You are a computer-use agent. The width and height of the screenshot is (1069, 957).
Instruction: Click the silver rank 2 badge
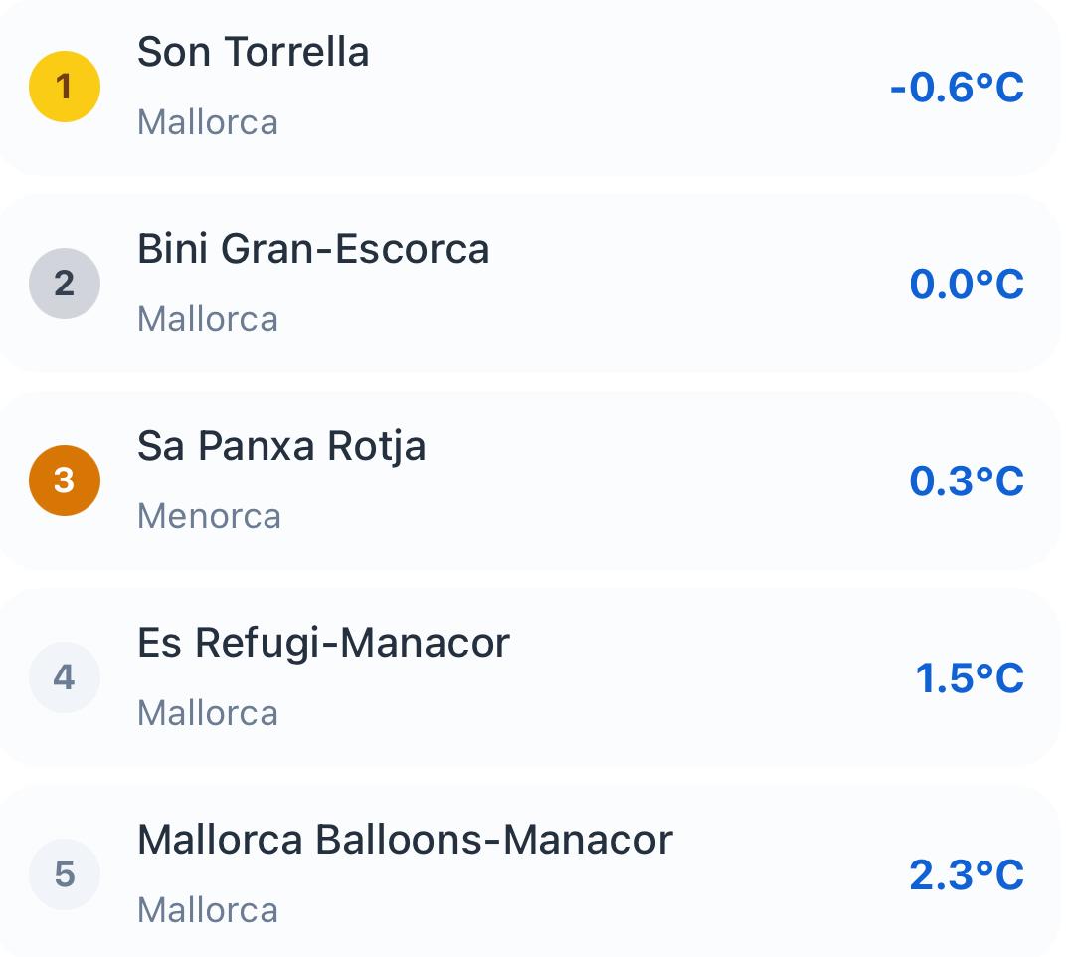coord(65,284)
